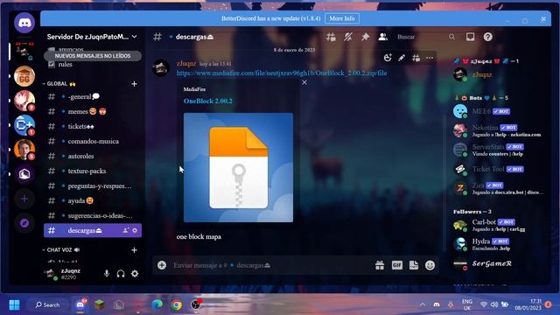Viewport: 560px width, 315px height.
Task: Open Ticket Tool bot profile
Action: point(500,169)
